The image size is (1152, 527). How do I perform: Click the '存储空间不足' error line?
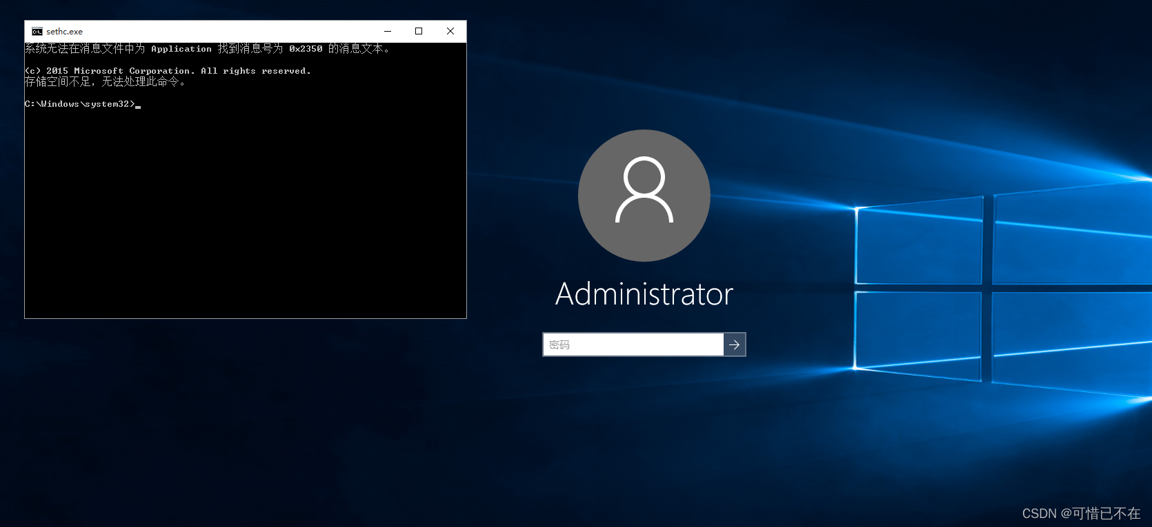click(105, 82)
